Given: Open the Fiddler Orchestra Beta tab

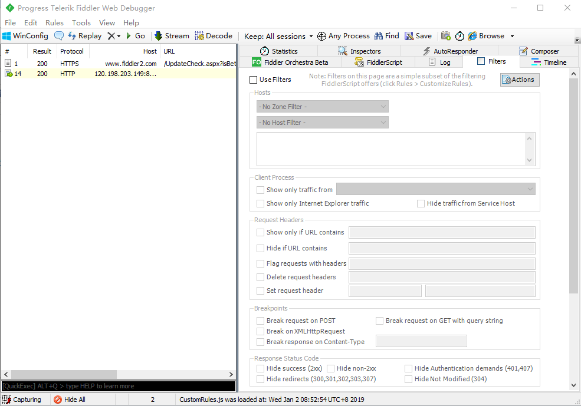Looking at the screenshot, I should coord(290,62).
